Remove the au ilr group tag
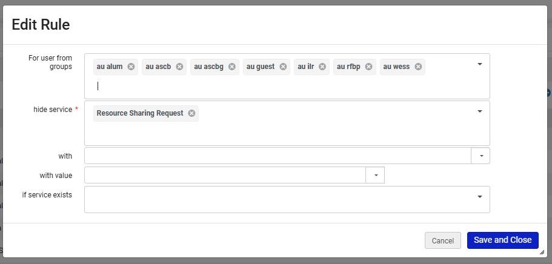 coord(322,67)
